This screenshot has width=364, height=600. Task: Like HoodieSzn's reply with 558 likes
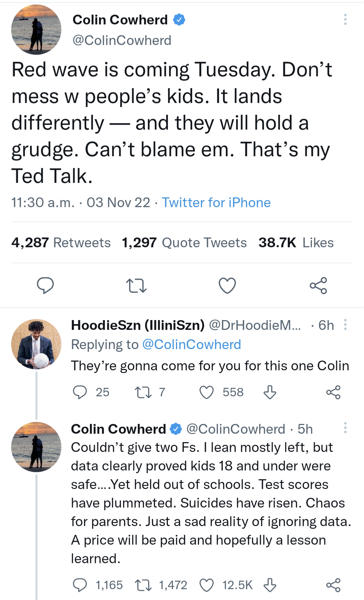(207, 392)
